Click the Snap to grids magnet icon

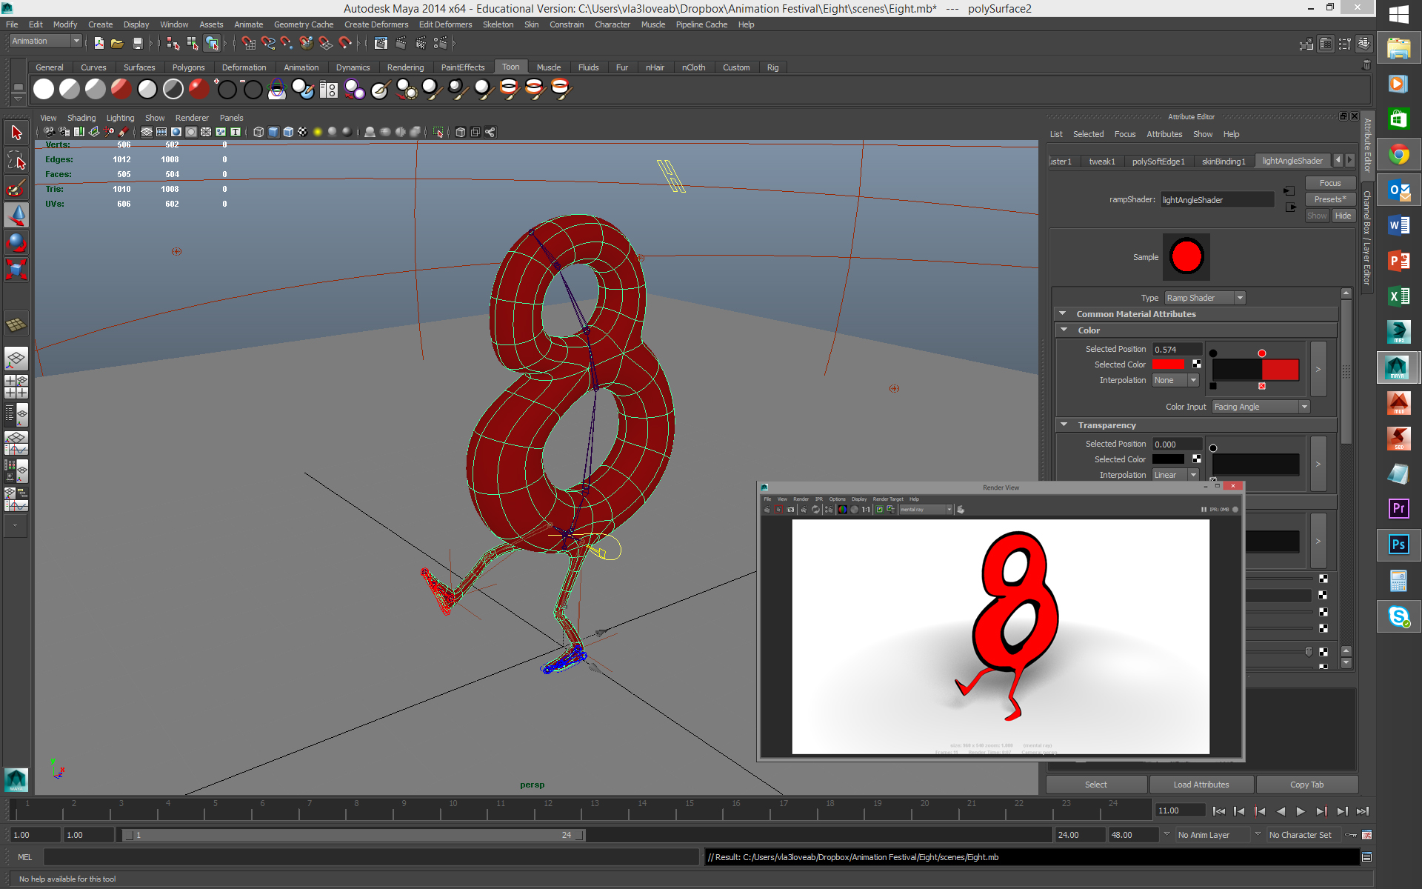pos(248,43)
